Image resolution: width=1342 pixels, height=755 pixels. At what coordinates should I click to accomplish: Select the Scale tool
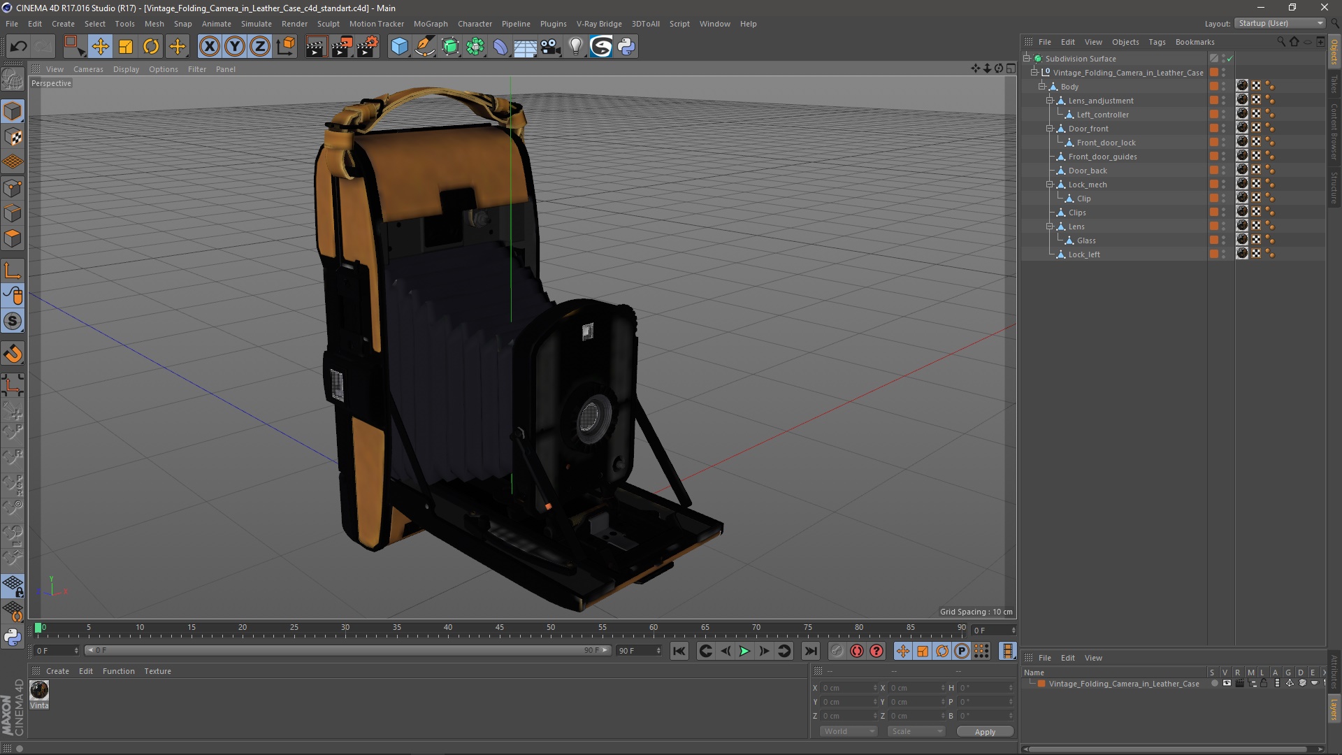click(x=126, y=47)
